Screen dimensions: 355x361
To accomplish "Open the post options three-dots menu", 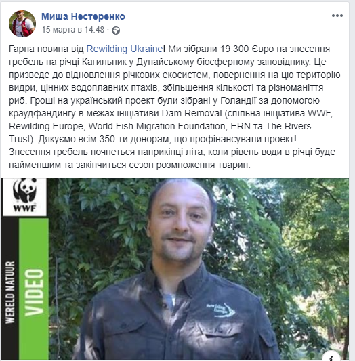I will (337, 16).
